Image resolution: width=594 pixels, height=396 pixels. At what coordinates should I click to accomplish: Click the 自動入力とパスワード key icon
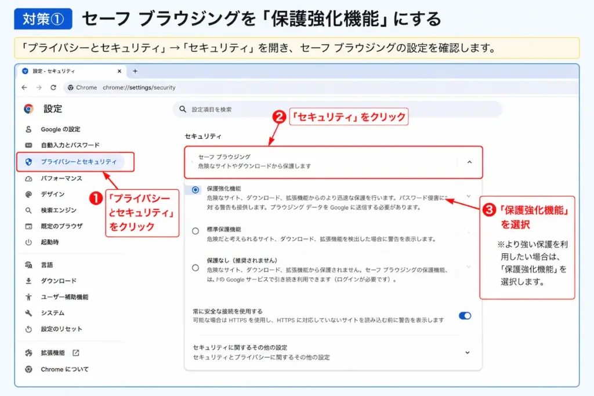[28, 145]
